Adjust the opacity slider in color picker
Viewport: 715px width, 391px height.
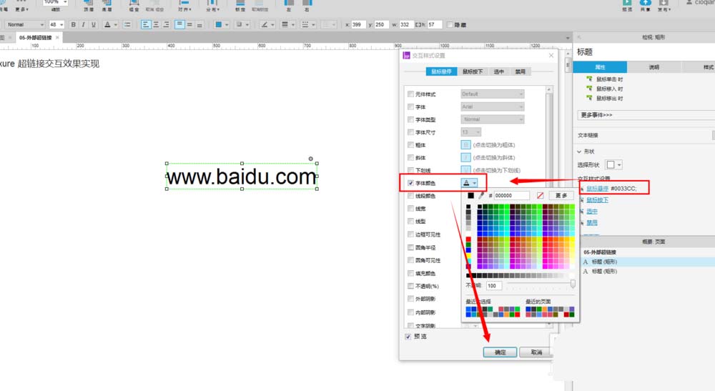[x=573, y=284]
